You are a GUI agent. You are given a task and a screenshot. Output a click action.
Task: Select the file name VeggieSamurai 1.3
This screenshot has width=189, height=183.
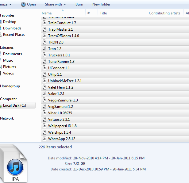63,100
